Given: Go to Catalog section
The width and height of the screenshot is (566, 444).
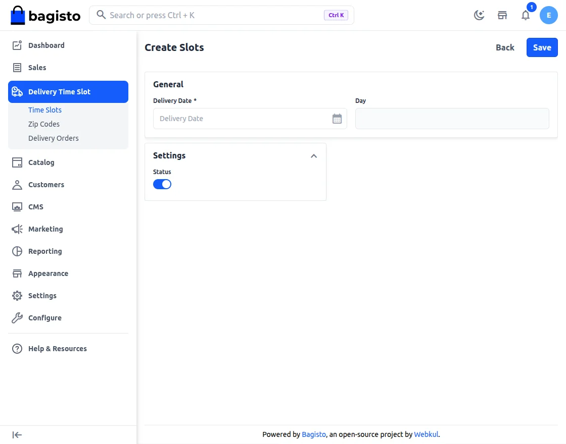Looking at the screenshot, I should coord(68,162).
